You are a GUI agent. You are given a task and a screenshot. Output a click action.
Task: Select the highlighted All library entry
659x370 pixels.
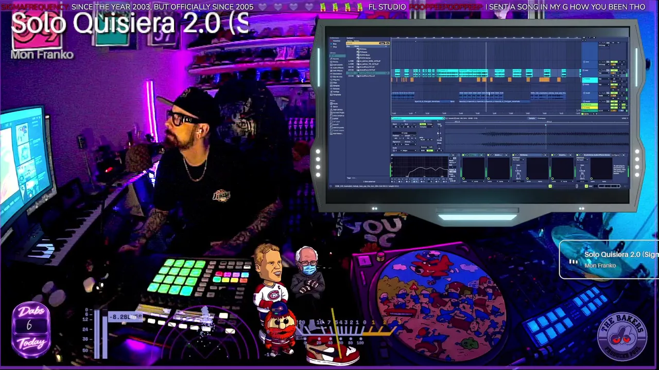click(x=337, y=55)
